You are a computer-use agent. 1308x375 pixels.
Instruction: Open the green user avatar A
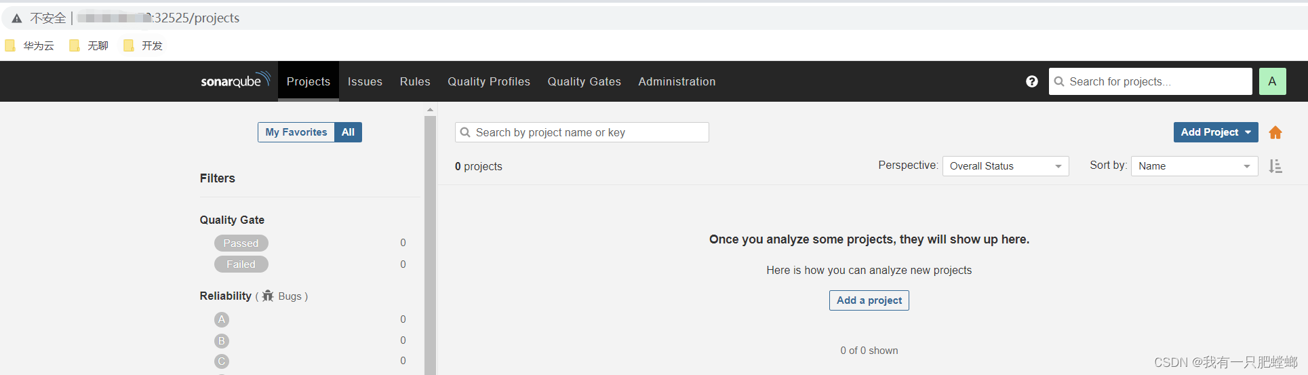1273,81
